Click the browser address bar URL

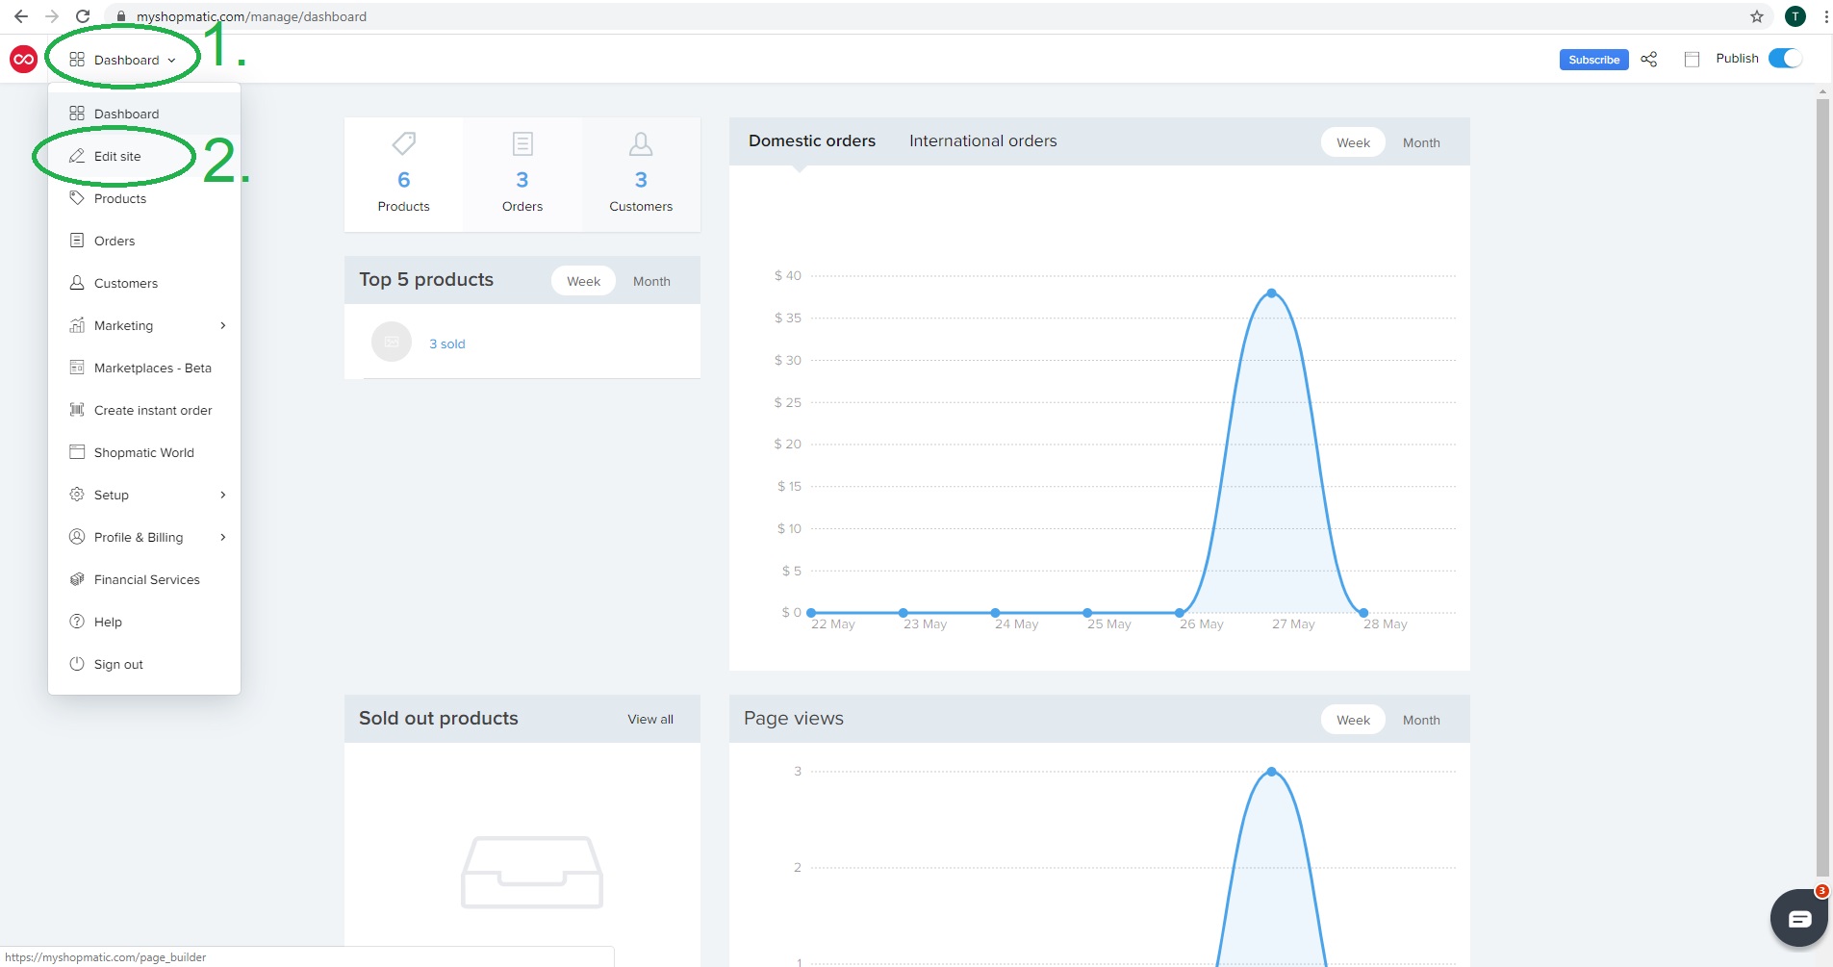251,16
